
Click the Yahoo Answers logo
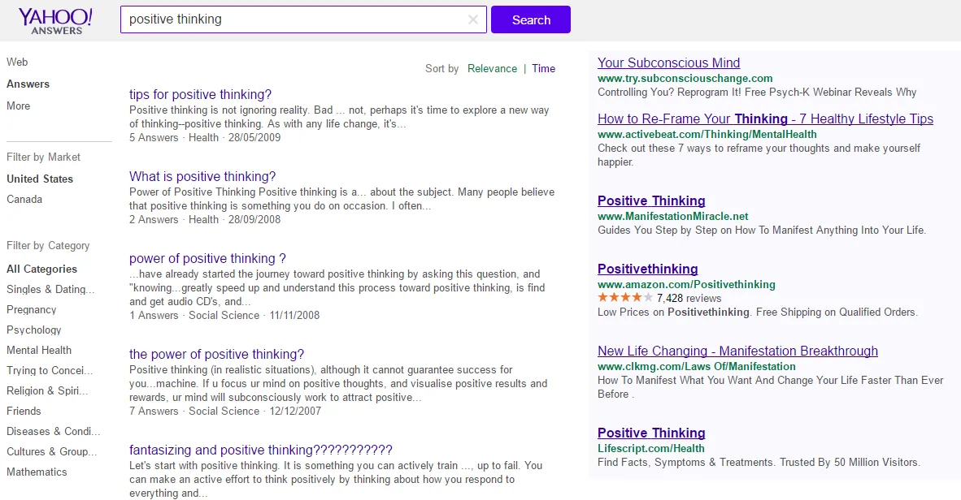pos(55,21)
